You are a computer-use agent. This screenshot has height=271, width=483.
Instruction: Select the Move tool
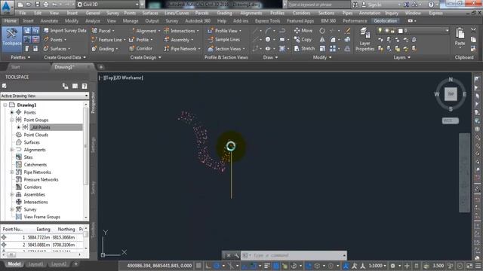[303, 30]
